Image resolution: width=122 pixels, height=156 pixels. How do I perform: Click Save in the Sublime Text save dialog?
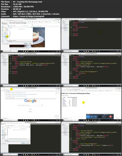23,143
